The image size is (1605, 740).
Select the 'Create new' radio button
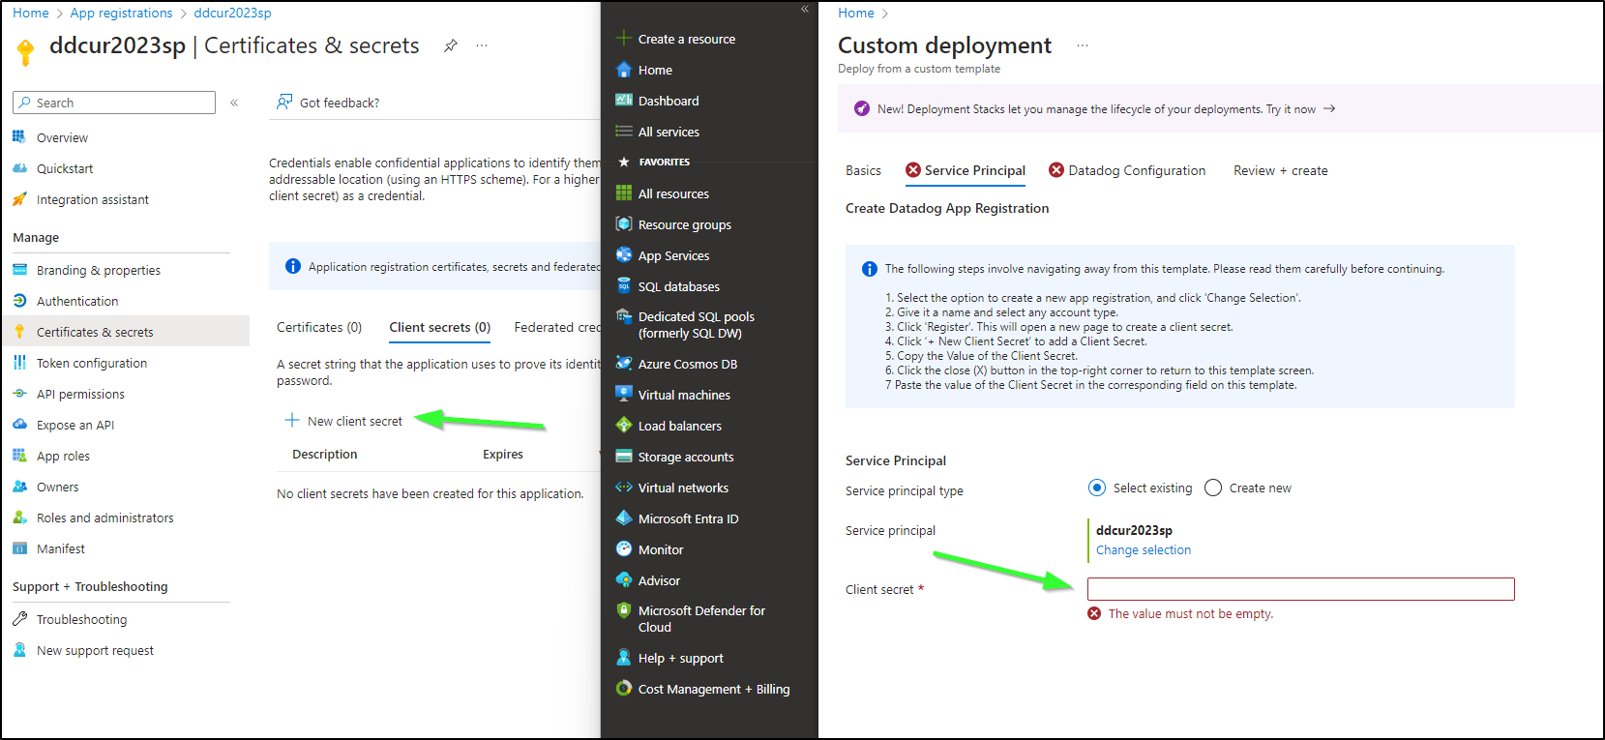click(x=1213, y=488)
